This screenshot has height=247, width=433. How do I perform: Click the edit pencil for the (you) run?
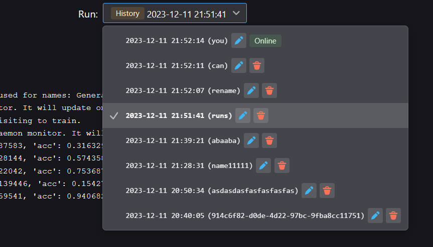pyautogui.click(x=239, y=40)
